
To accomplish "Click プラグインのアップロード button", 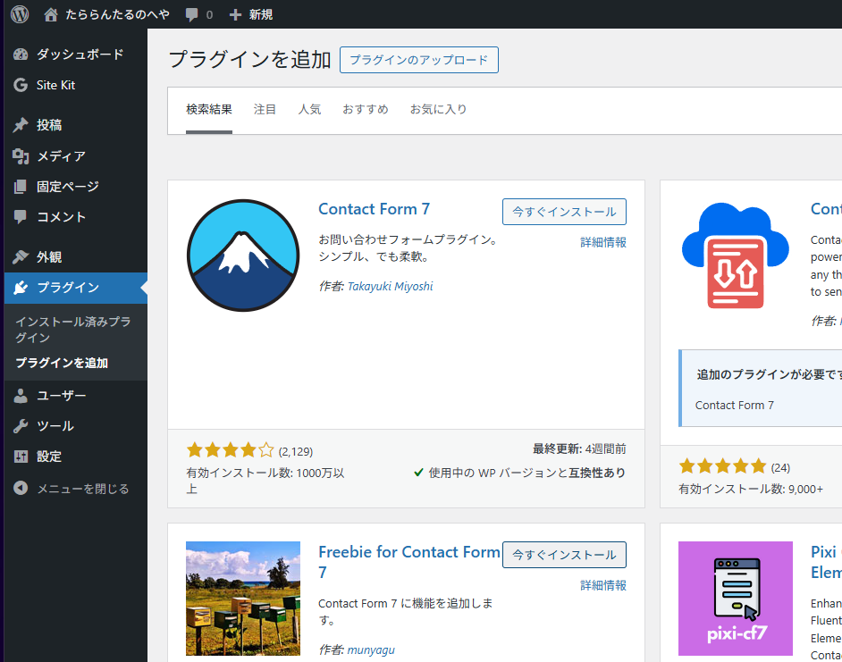I will click(419, 60).
